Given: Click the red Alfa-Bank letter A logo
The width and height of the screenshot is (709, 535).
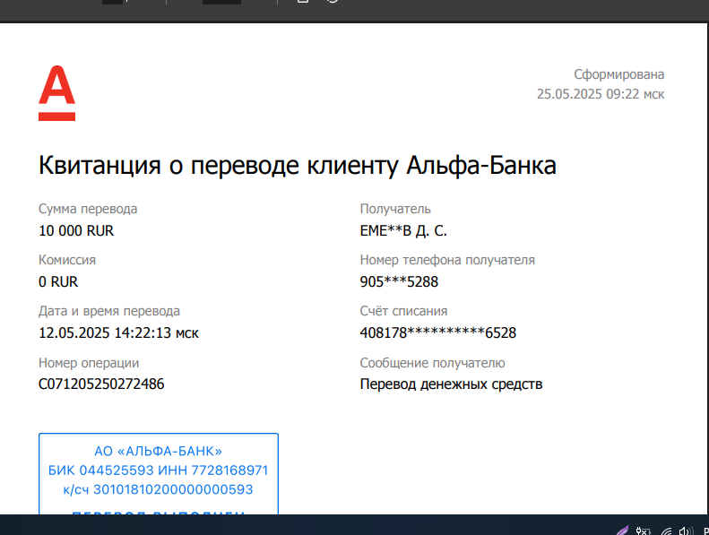Looking at the screenshot, I should pyautogui.click(x=57, y=93).
